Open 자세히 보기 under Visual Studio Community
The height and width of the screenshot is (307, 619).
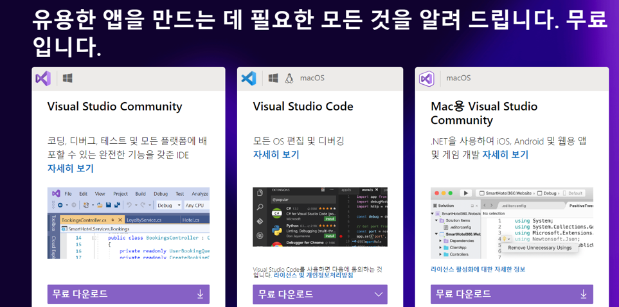click(70, 168)
